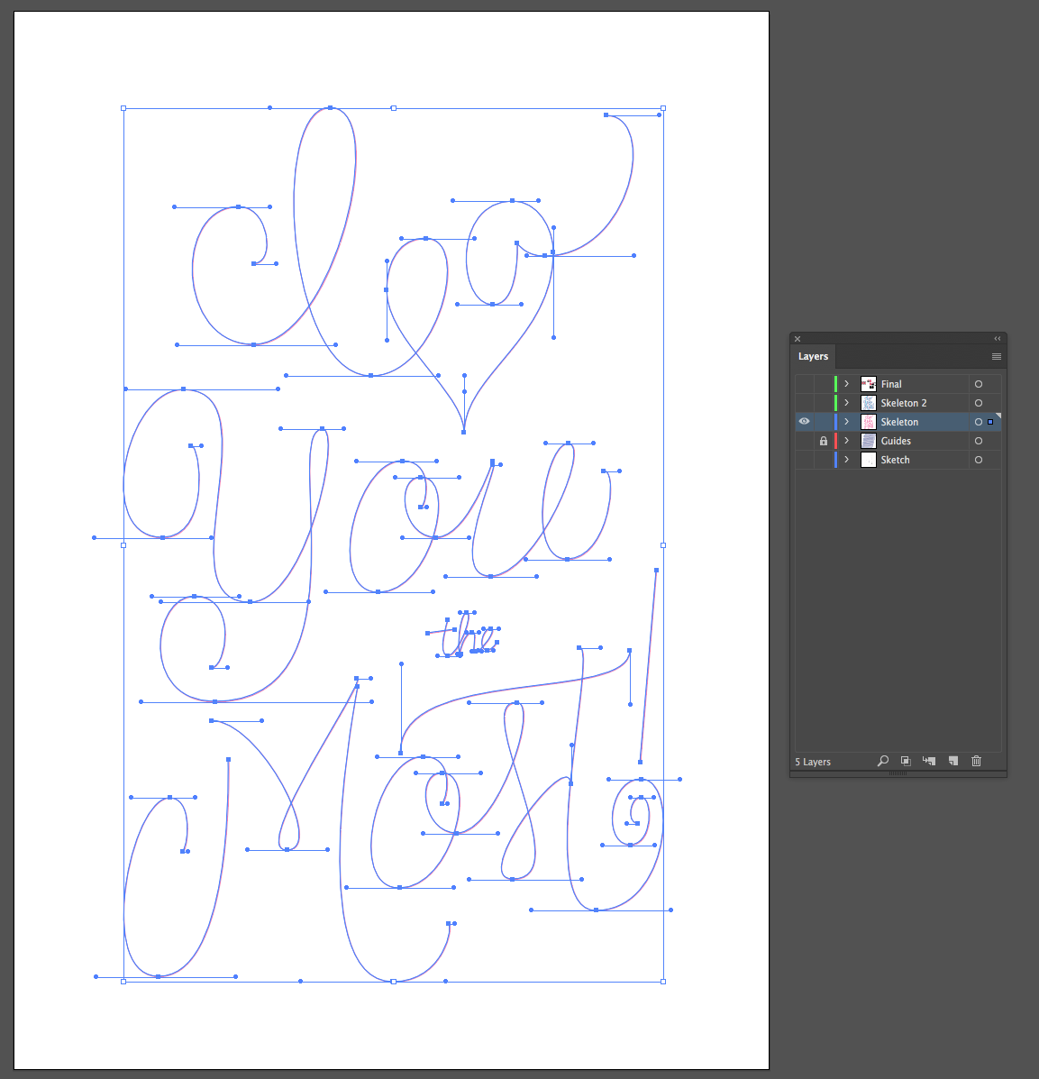Click the top-left bounding box handle on artboard
Screen dimensions: 1039x1079
(123, 108)
